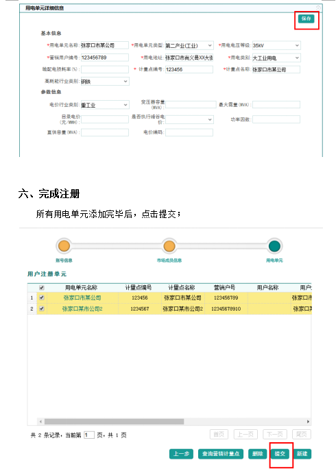Screen dimensions: 336x471
Task: Click the 计量点编号 column header
Action: pos(139,287)
